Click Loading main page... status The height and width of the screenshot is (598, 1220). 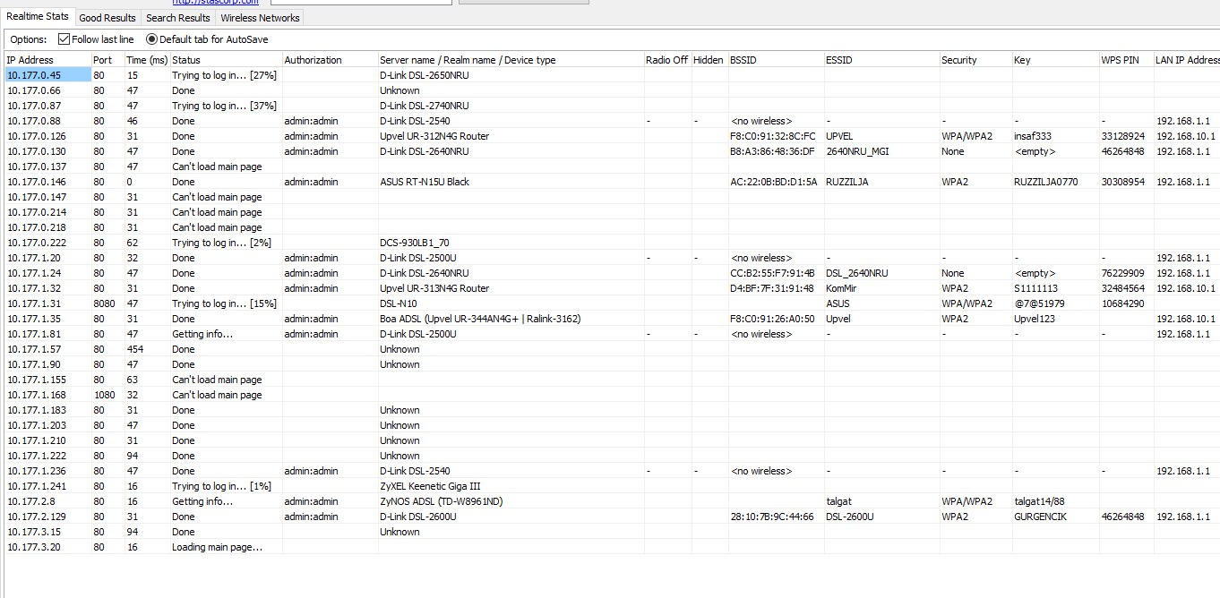coord(217,547)
